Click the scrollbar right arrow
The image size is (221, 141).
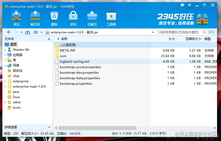[215, 128]
